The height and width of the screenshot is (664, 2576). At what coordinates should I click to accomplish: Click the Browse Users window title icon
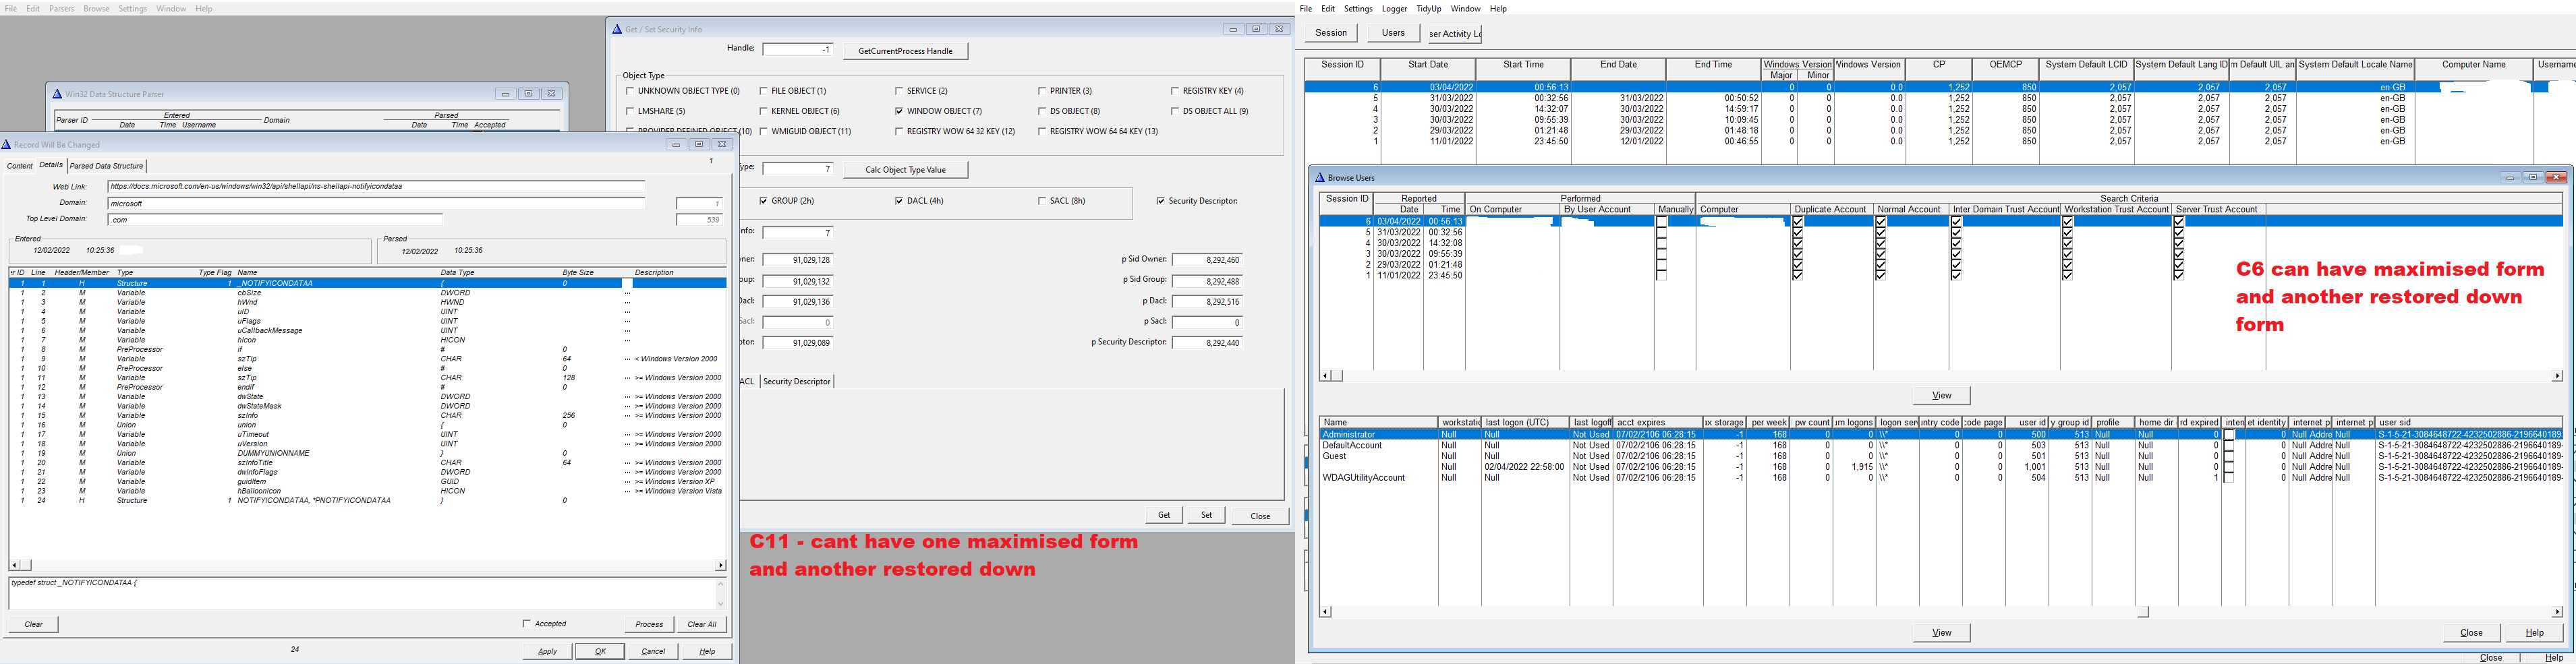coord(1319,178)
